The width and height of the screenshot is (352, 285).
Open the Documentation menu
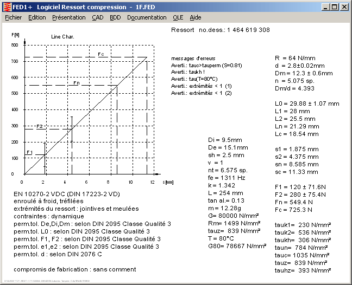point(147,17)
